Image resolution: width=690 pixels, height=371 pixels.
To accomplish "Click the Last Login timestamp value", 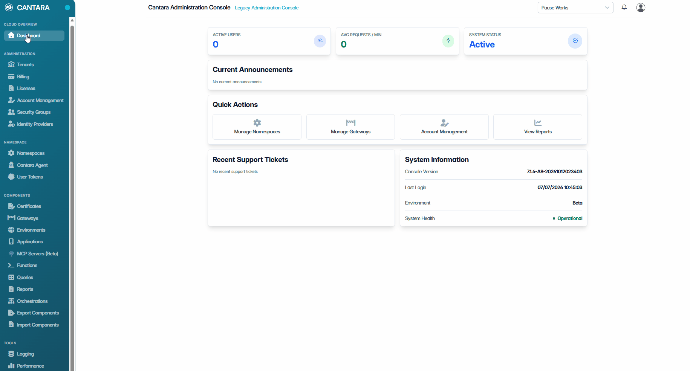I will pos(560,187).
